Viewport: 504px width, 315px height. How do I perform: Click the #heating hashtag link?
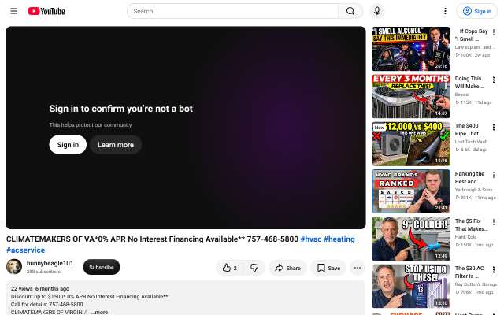(x=339, y=239)
